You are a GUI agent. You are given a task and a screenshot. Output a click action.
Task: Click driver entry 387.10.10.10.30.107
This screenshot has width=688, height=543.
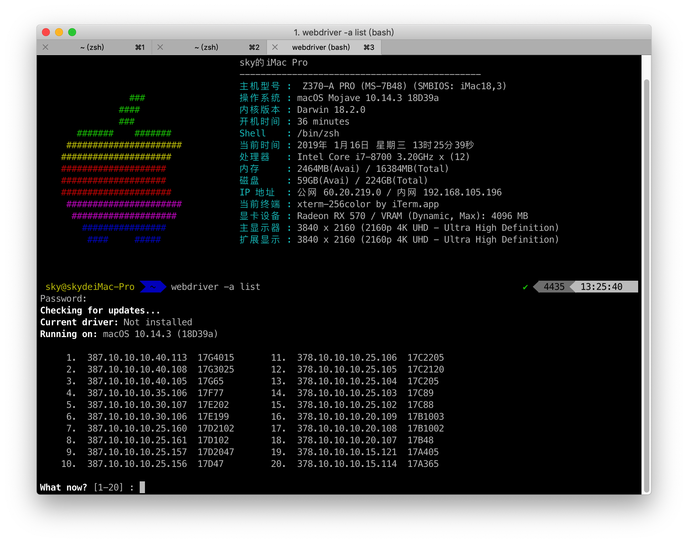tap(137, 405)
